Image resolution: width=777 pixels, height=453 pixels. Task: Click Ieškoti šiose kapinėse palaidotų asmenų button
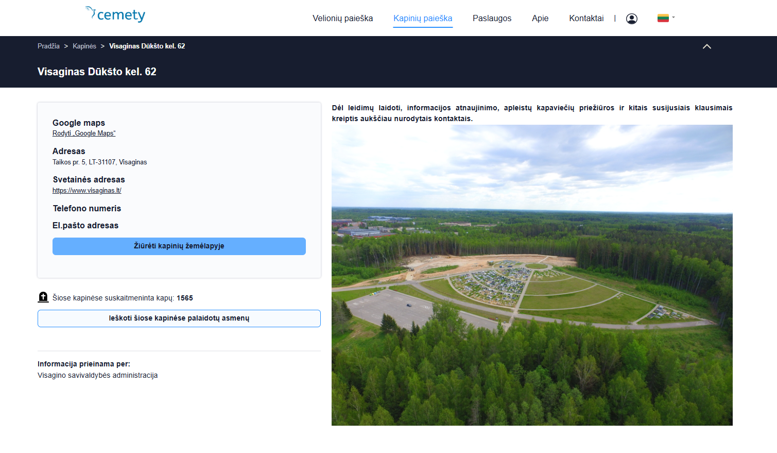point(179,318)
